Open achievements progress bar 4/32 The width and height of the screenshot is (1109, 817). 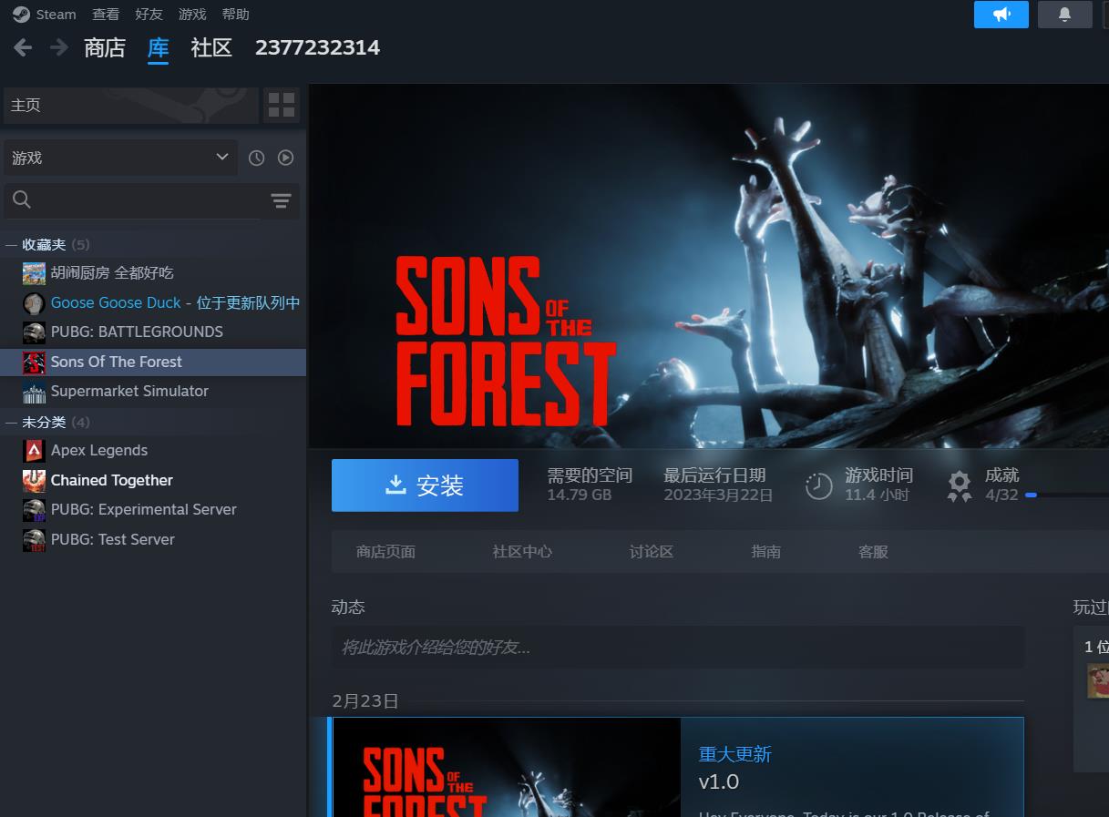(1067, 495)
